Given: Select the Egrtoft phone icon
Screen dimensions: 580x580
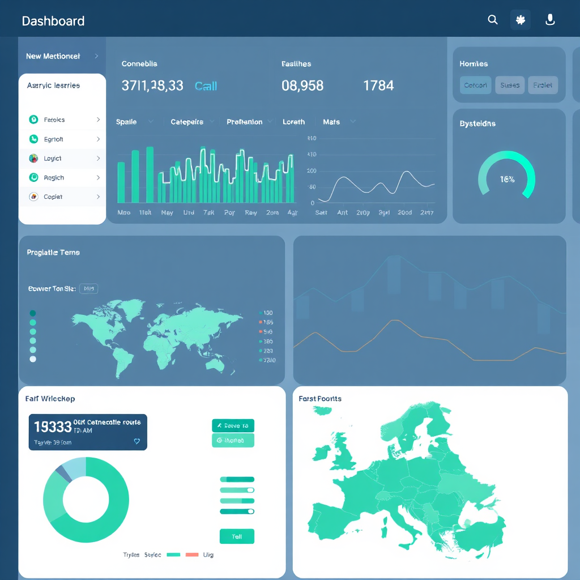Looking at the screenshot, I should [33, 139].
